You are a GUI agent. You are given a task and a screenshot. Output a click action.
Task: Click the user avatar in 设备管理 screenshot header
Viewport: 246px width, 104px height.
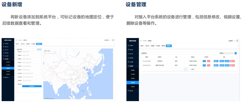[237, 41]
